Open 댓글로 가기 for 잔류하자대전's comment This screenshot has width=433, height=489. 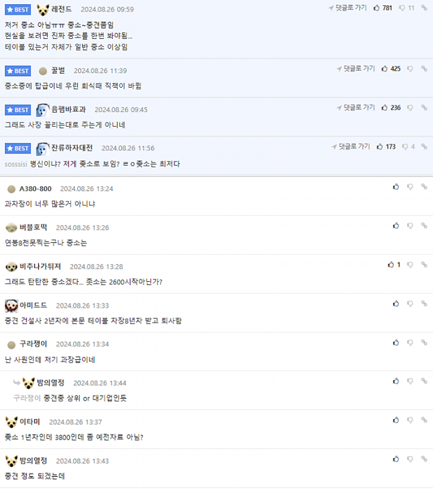[351, 147]
